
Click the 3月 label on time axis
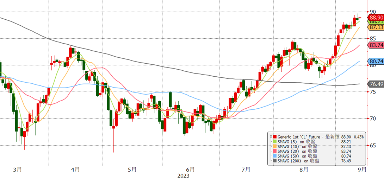click(18, 169)
